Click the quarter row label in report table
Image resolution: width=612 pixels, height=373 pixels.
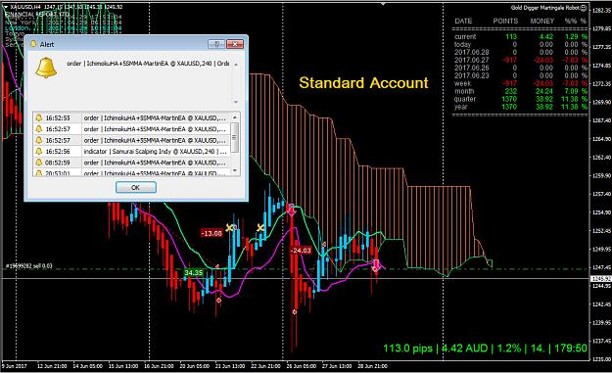click(465, 99)
